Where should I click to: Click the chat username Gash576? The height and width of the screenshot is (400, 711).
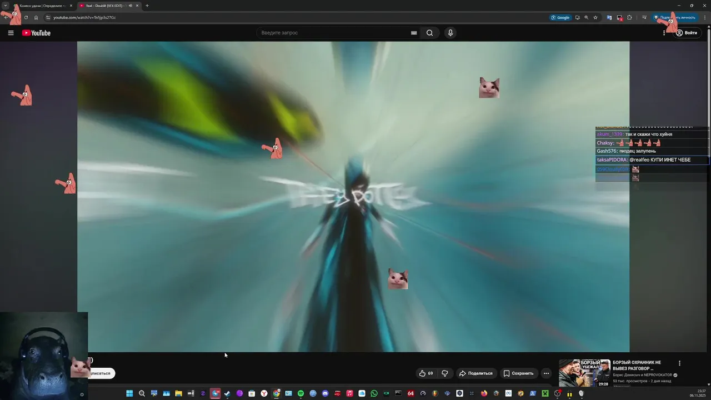pos(607,151)
